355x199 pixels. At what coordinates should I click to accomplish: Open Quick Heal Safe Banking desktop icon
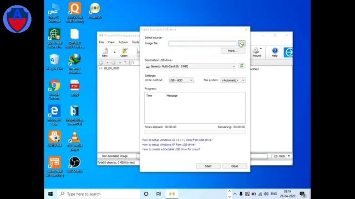click(x=54, y=166)
